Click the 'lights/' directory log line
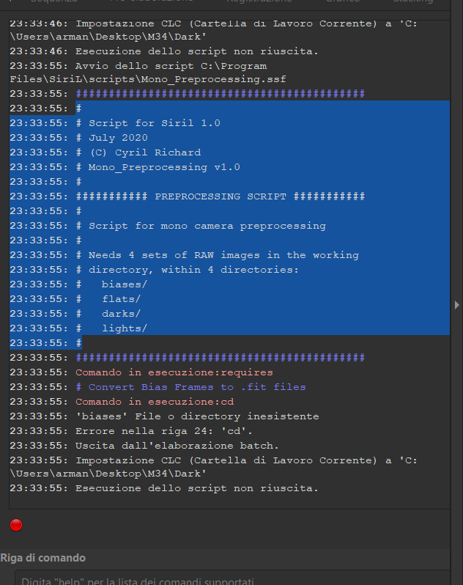 point(124,328)
